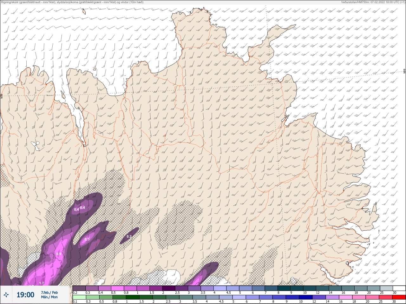The width and height of the screenshot is (406, 304).
Task: Pick the deep blue 10 swatch, lower legend
Action: pyautogui.click(x=306, y=298)
